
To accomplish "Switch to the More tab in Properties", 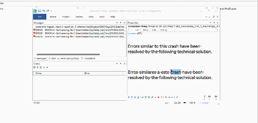I will [x=146, y=30].
